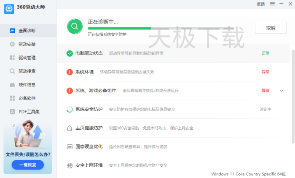Click the green diagnosis magnifier circle icon
Screen dimensions: 295x178
point(75,26)
